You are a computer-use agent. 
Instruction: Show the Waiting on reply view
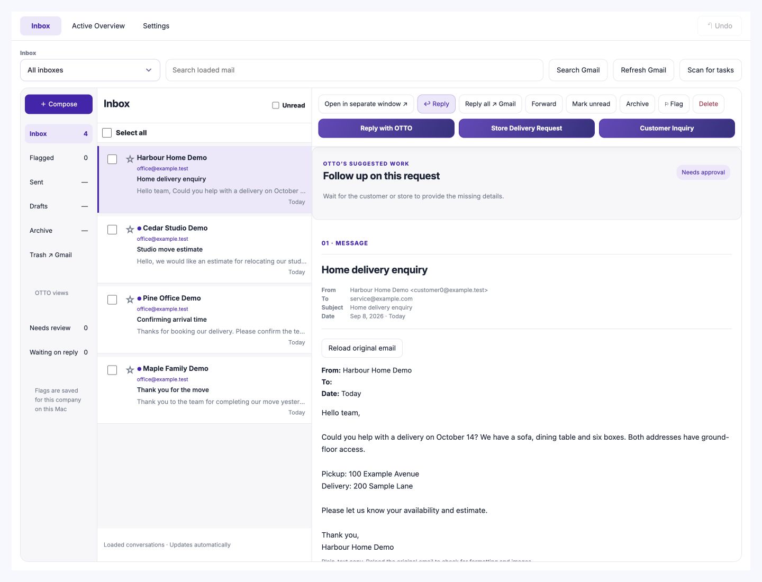[59, 352]
